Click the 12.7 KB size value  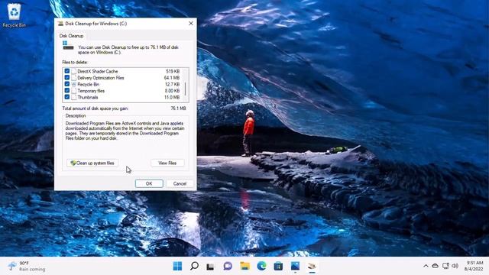pyautogui.click(x=172, y=85)
